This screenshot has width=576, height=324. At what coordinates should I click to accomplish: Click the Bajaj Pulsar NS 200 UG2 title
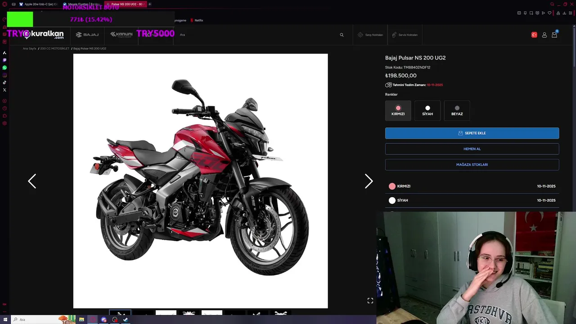point(415,58)
